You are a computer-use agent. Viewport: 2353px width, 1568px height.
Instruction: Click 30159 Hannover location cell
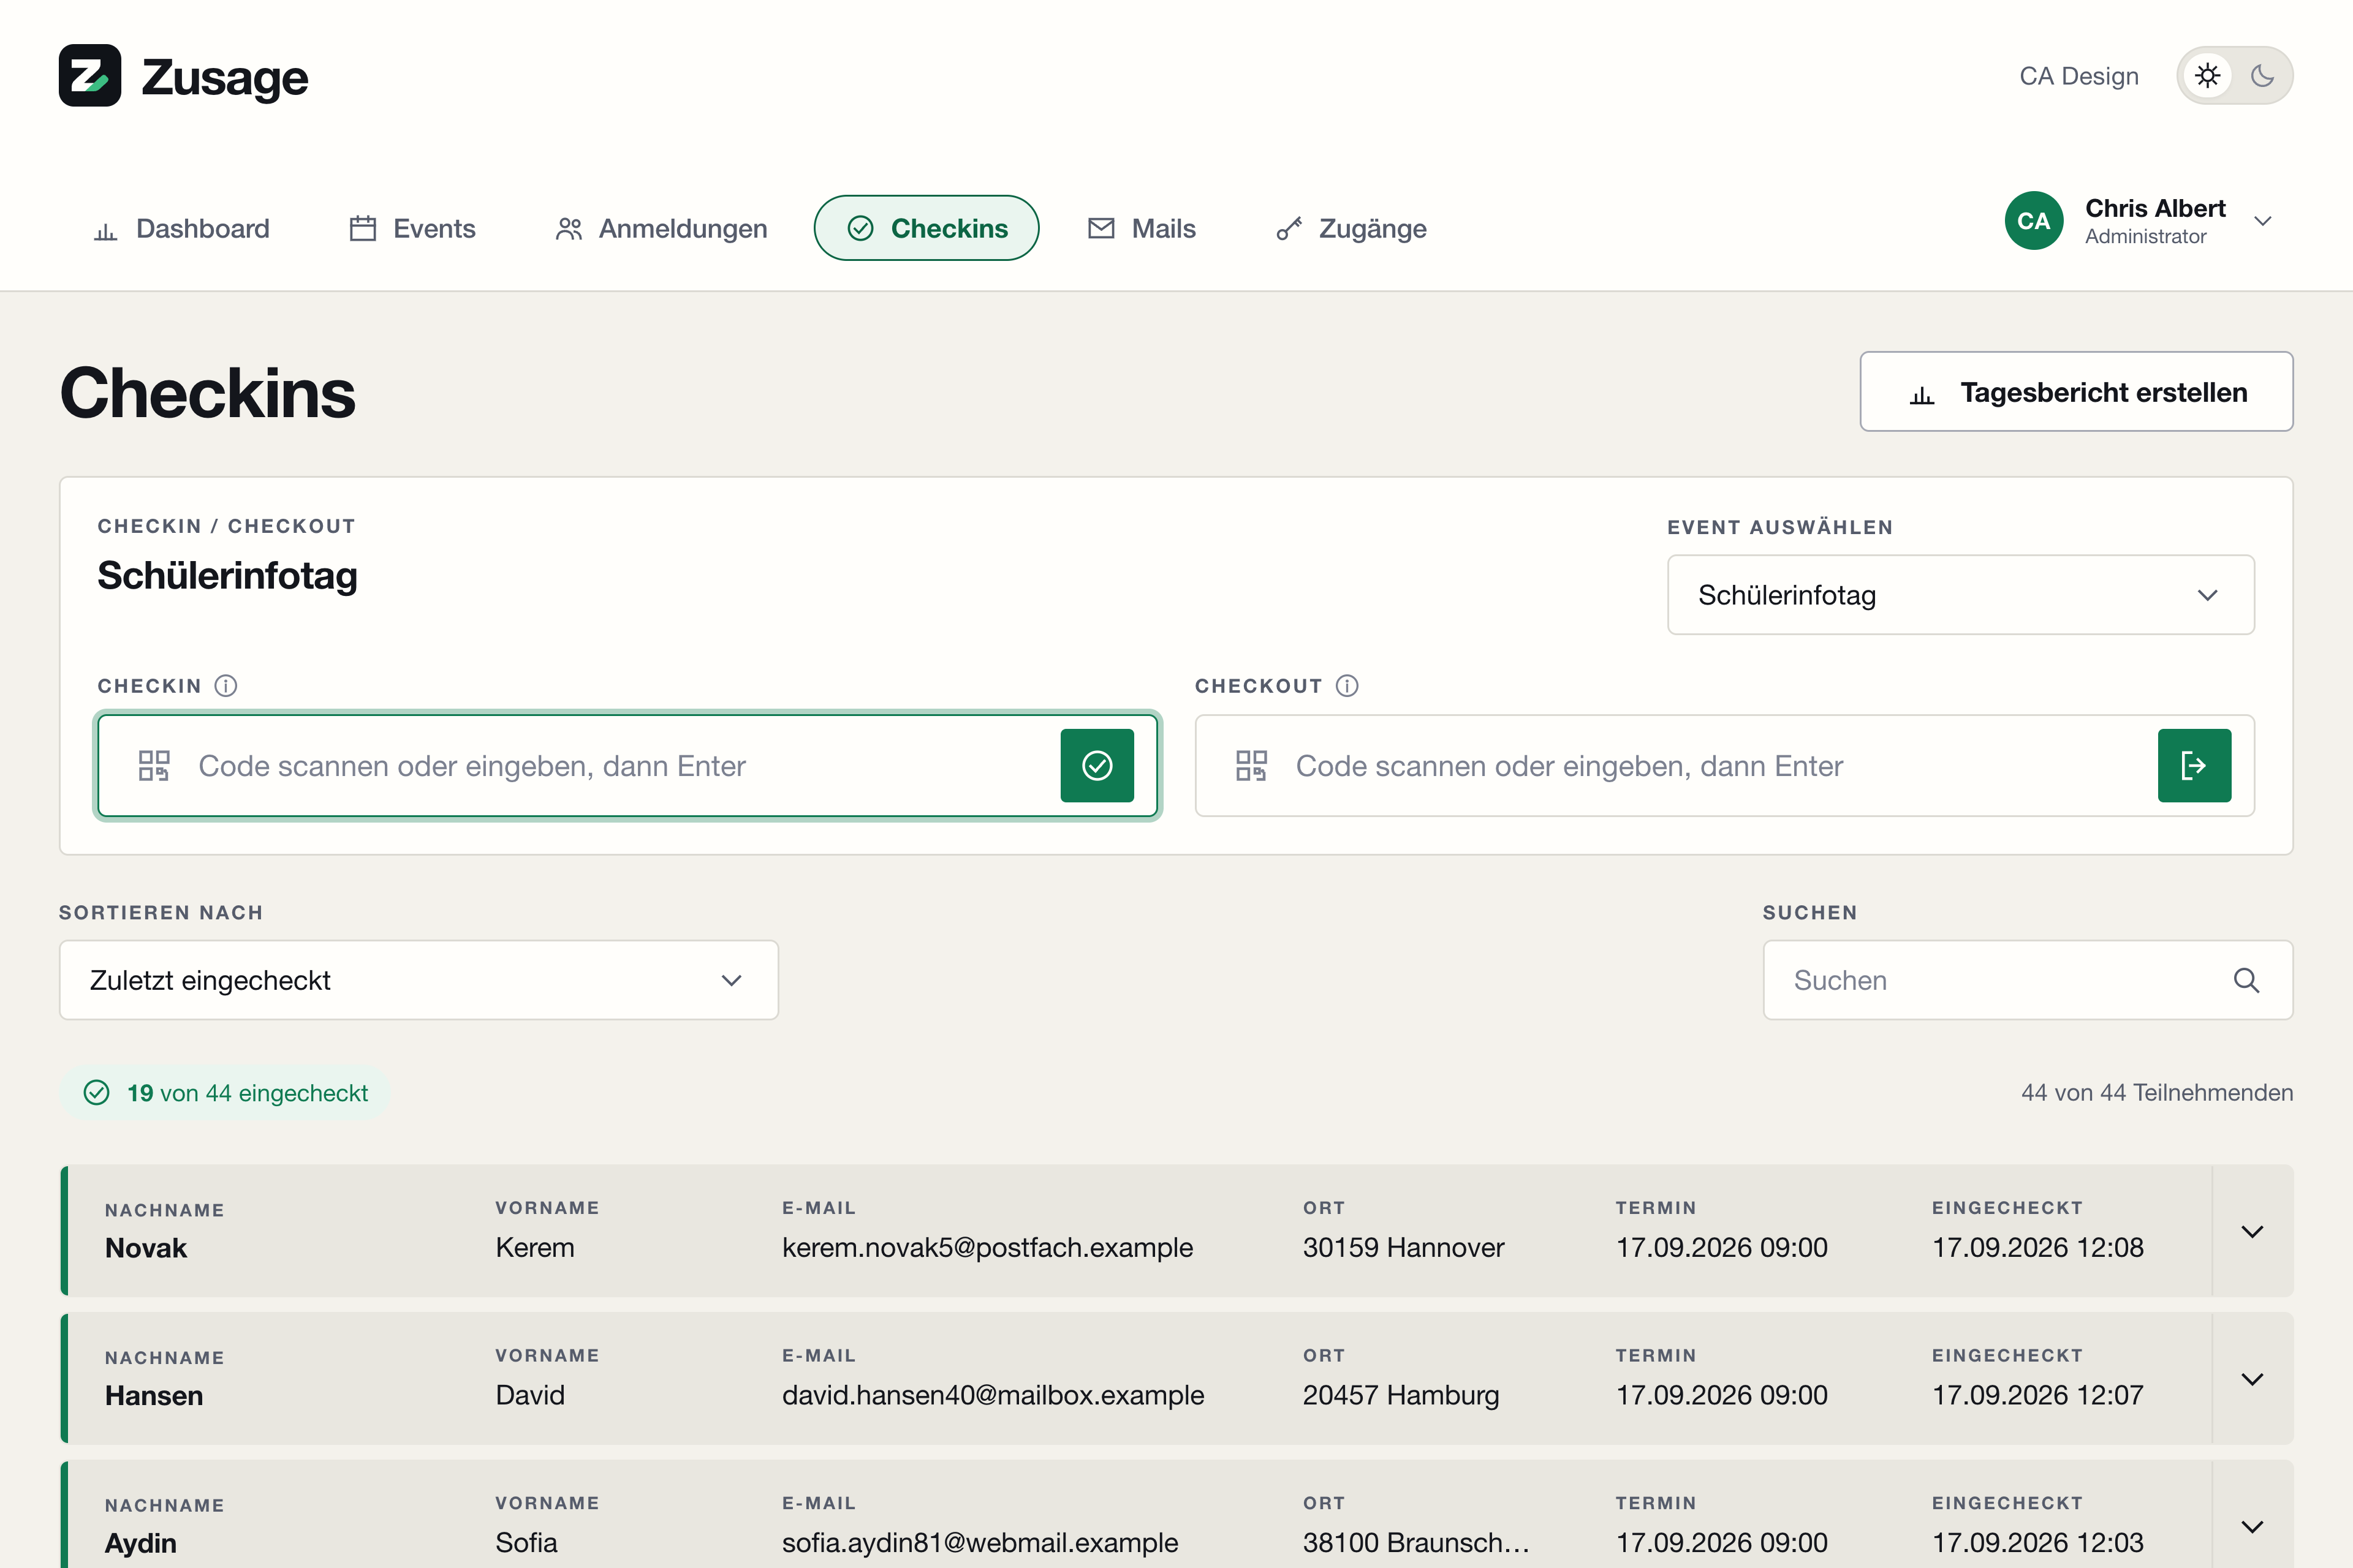(1404, 1248)
